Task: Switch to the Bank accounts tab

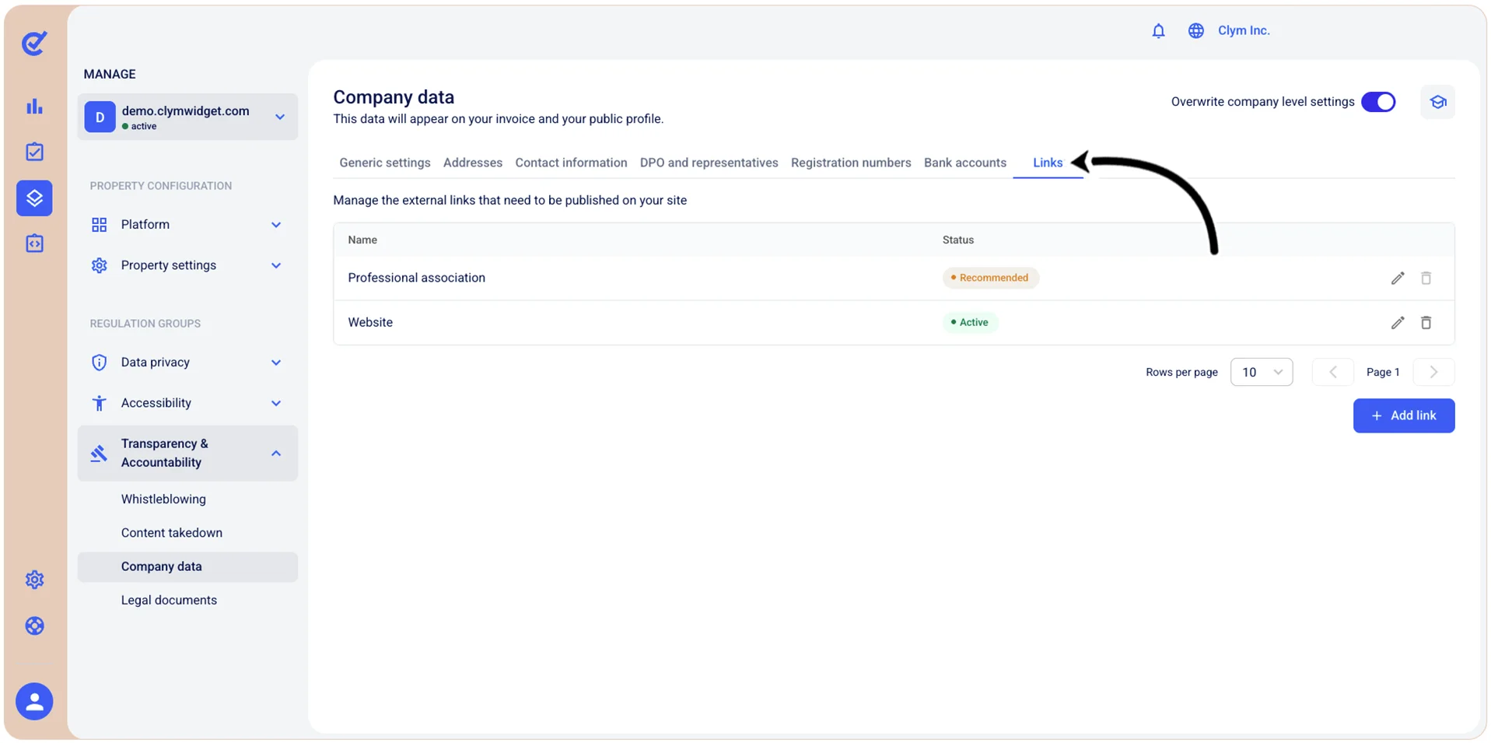Action: pos(964,163)
